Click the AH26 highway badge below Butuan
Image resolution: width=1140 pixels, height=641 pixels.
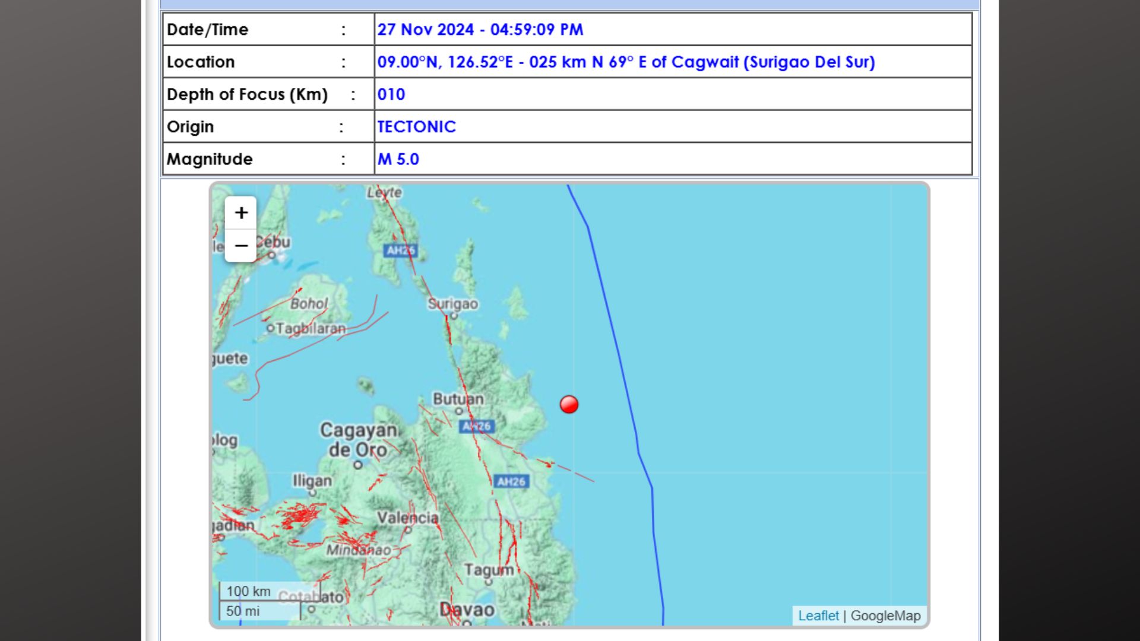tap(477, 426)
